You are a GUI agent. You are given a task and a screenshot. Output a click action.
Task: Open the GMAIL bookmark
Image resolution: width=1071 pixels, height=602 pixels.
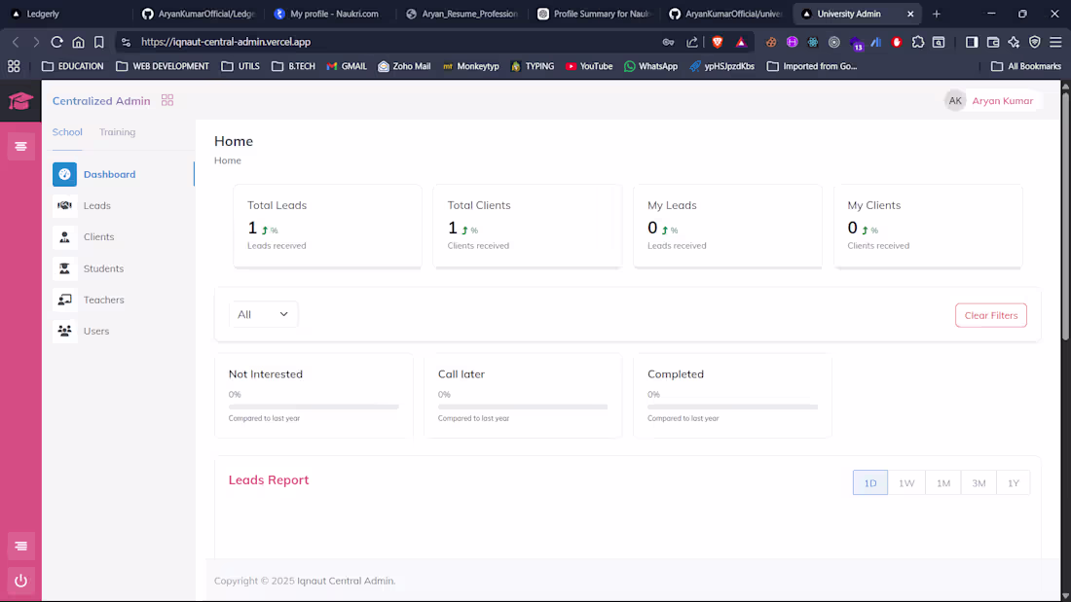pyautogui.click(x=347, y=66)
